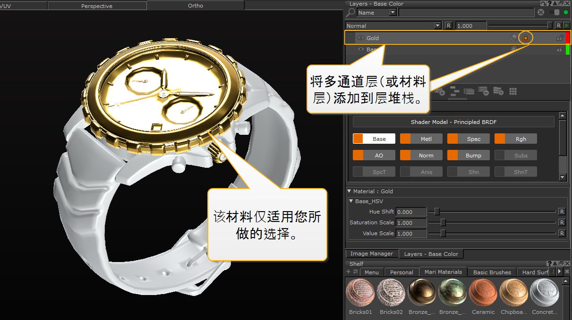Viewport: 572px width, 320px height.
Task: Select the Chipboard material preset
Action: click(514, 293)
